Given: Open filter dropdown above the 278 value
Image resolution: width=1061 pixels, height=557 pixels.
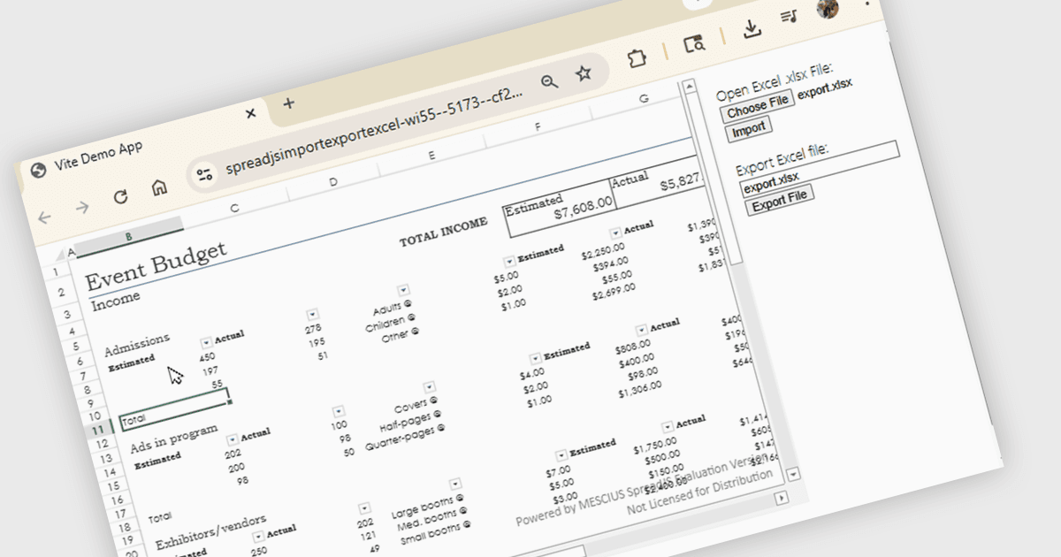Looking at the screenshot, I should point(311,315).
